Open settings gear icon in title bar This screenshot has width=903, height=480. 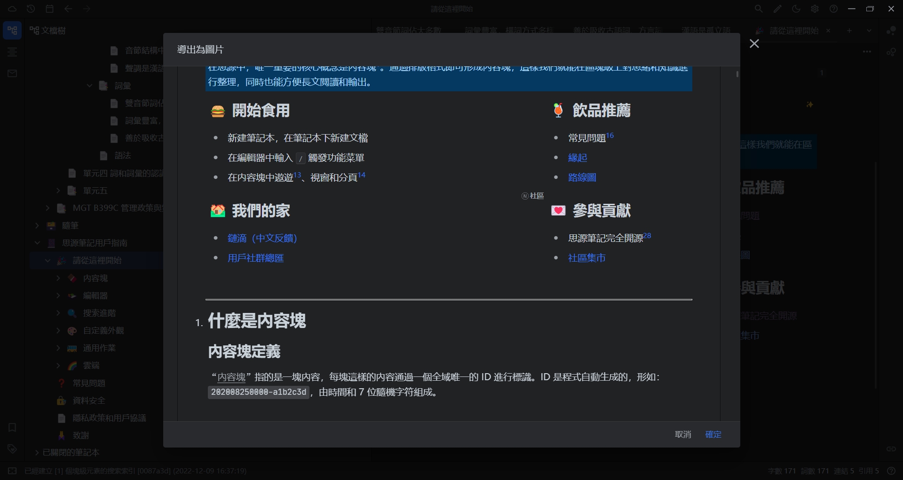[815, 9]
